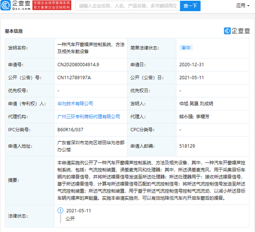Open applicant link 华为技术有限公司
The image size is (255, 232).
coord(75,104)
